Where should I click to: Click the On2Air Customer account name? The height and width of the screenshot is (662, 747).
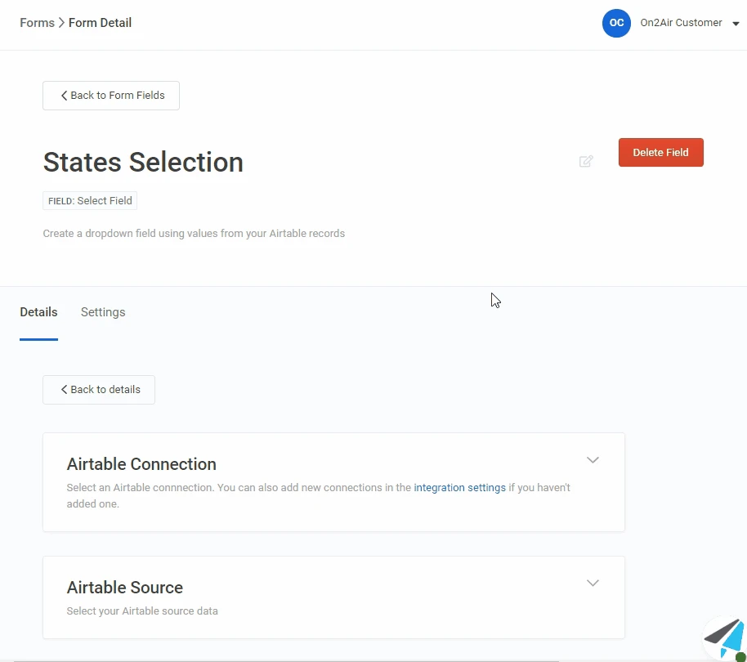pos(681,23)
